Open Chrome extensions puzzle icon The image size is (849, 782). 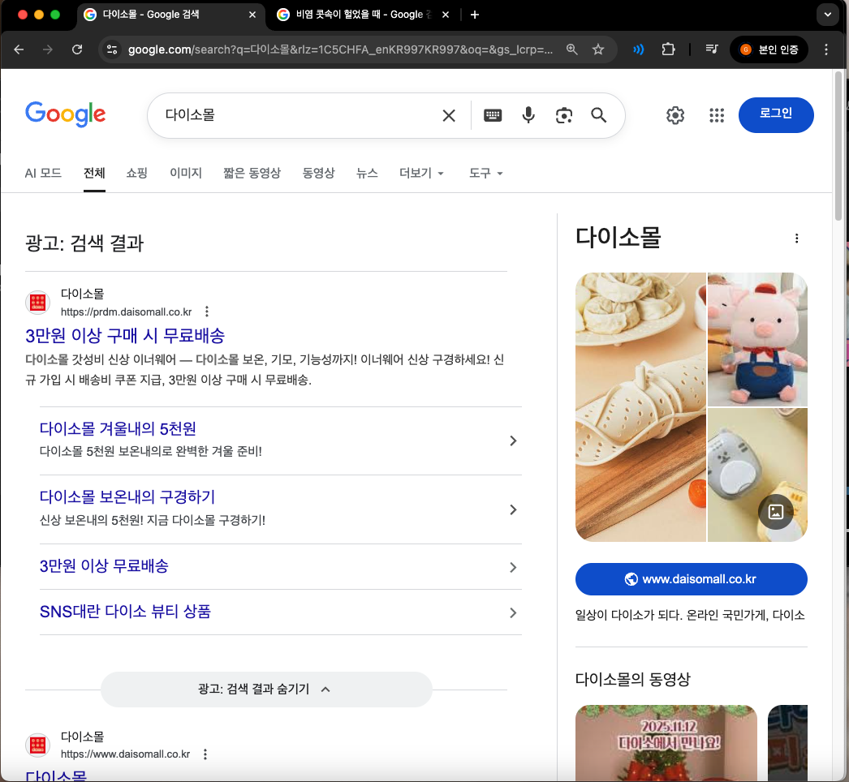(x=668, y=49)
